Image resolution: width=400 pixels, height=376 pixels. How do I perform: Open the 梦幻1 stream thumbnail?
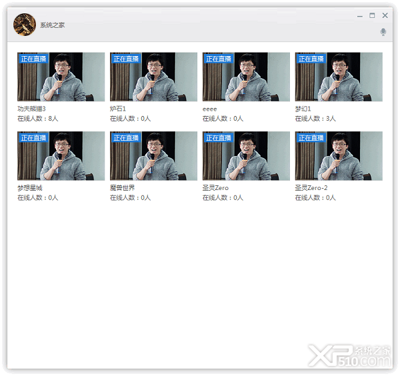pos(339,77)
